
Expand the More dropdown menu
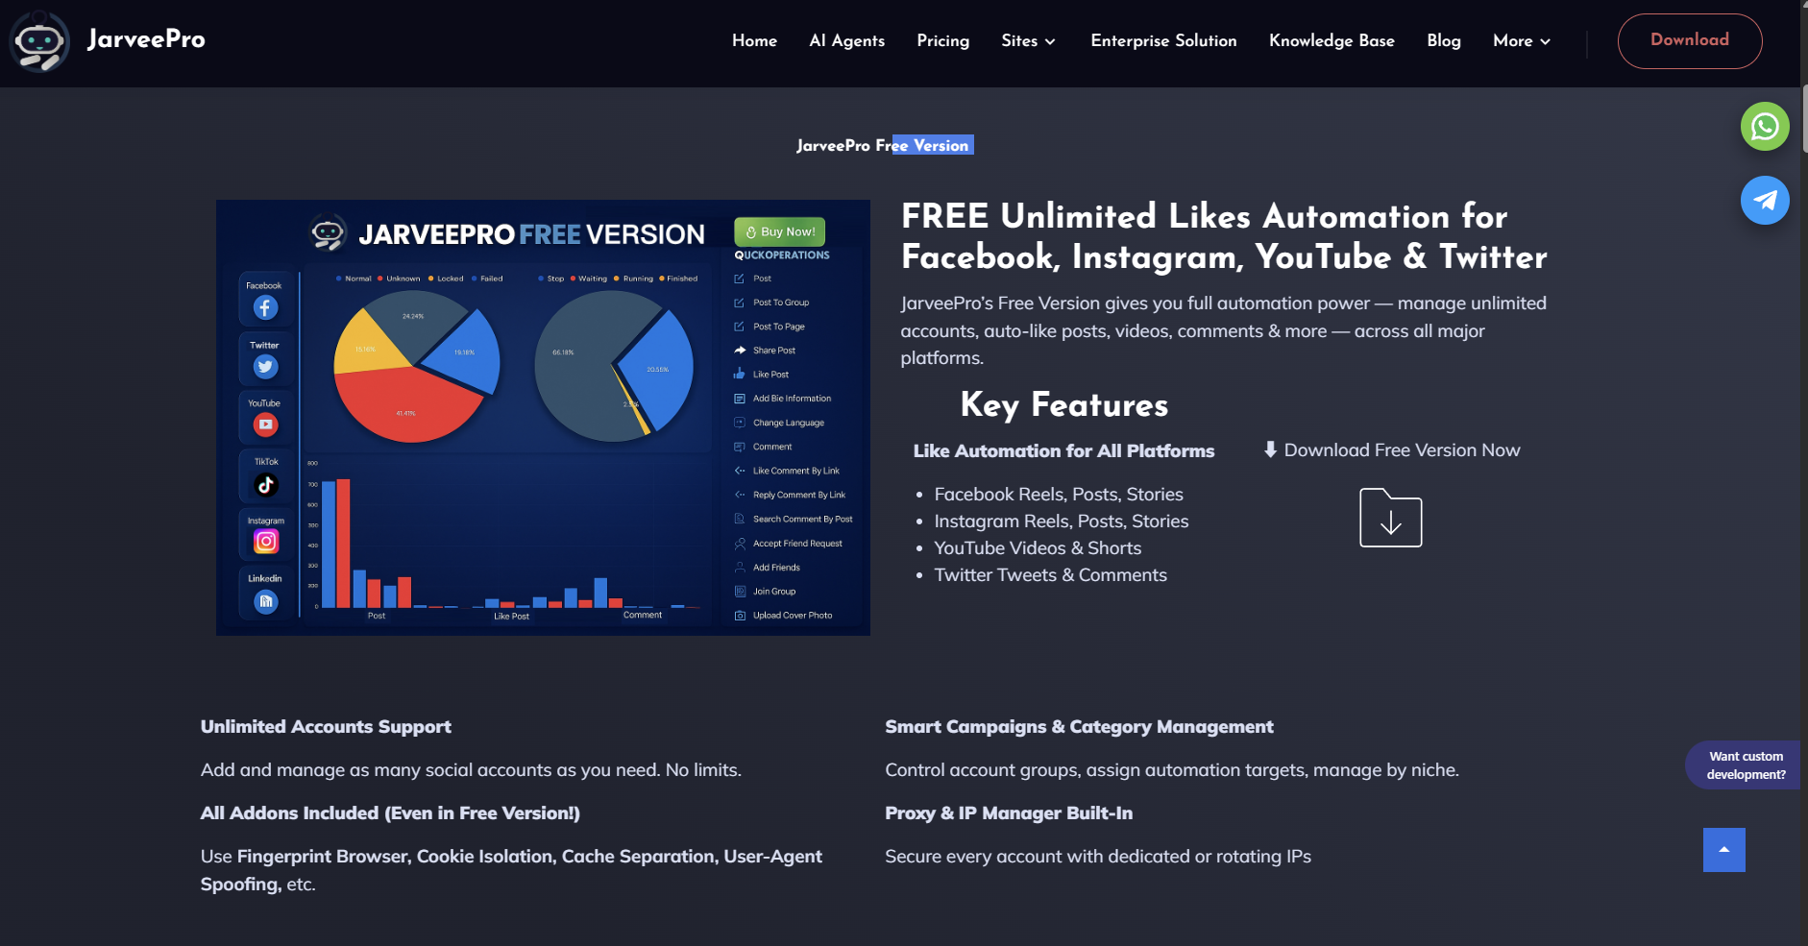pyautogui.click(x=1522, y=40)
